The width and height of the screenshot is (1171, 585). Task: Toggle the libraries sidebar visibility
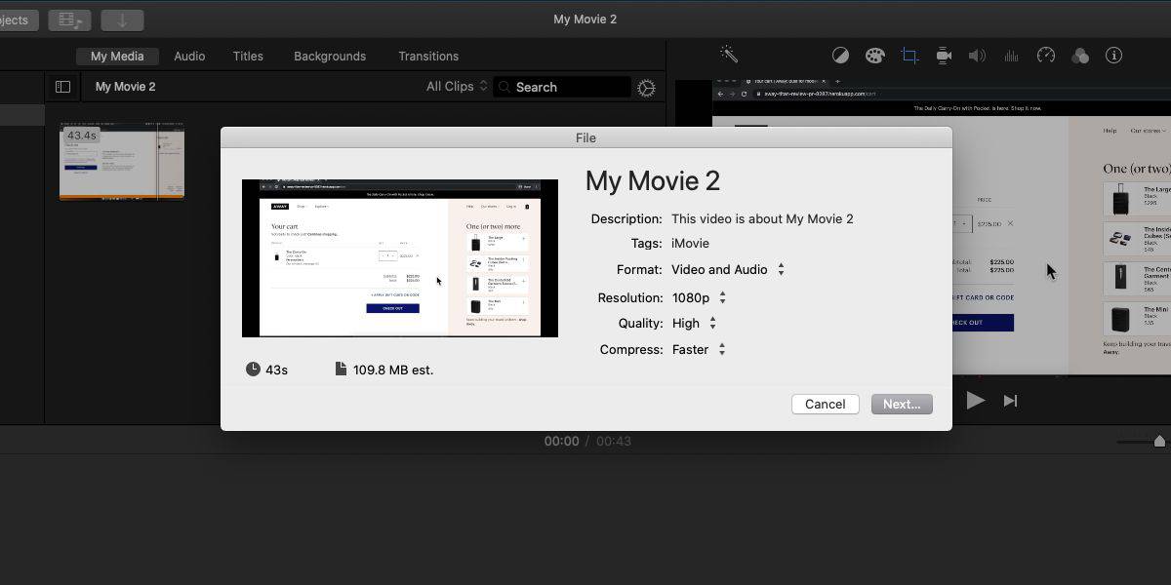point(62,87)
